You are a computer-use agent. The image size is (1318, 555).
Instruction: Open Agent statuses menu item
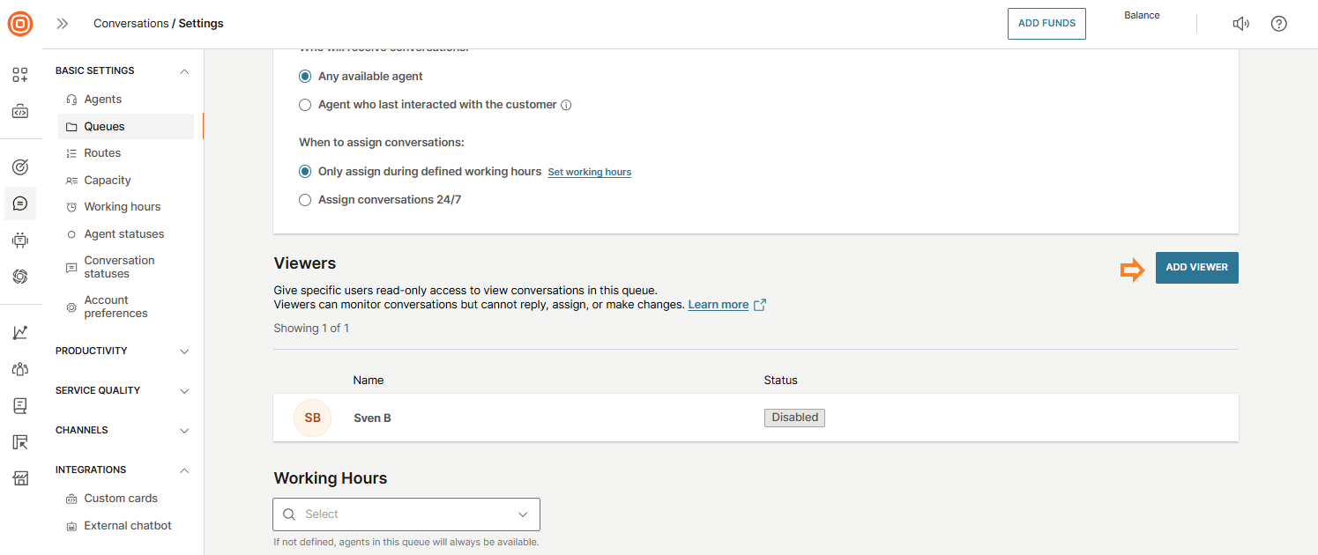(x=123, y=234)
